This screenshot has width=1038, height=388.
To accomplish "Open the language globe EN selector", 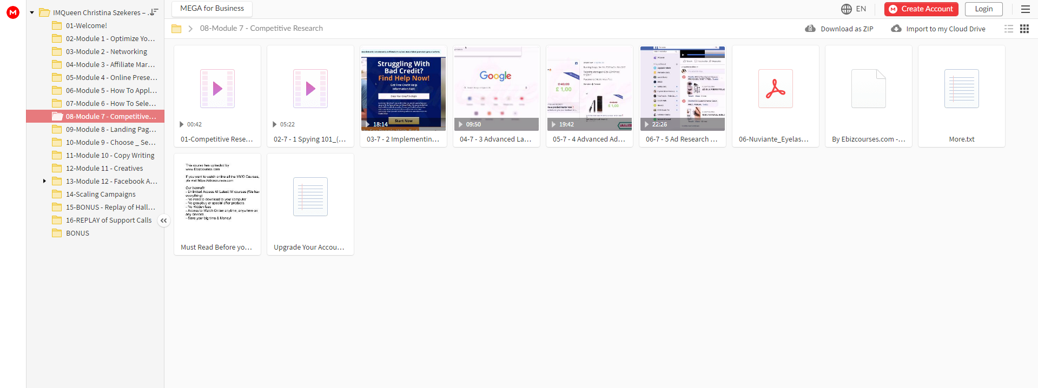I will [x=854, y=9].
